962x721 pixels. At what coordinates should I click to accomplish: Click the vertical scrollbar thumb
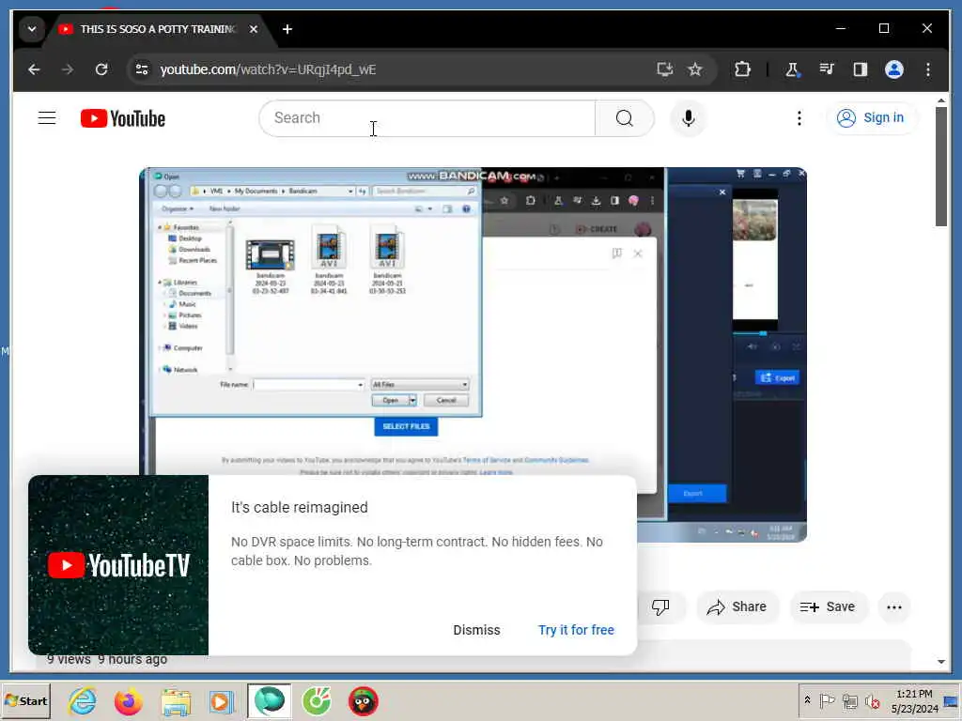pos(941,167)
